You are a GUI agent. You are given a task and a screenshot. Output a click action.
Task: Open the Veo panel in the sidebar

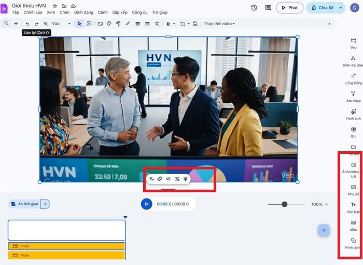coord(353,43)
